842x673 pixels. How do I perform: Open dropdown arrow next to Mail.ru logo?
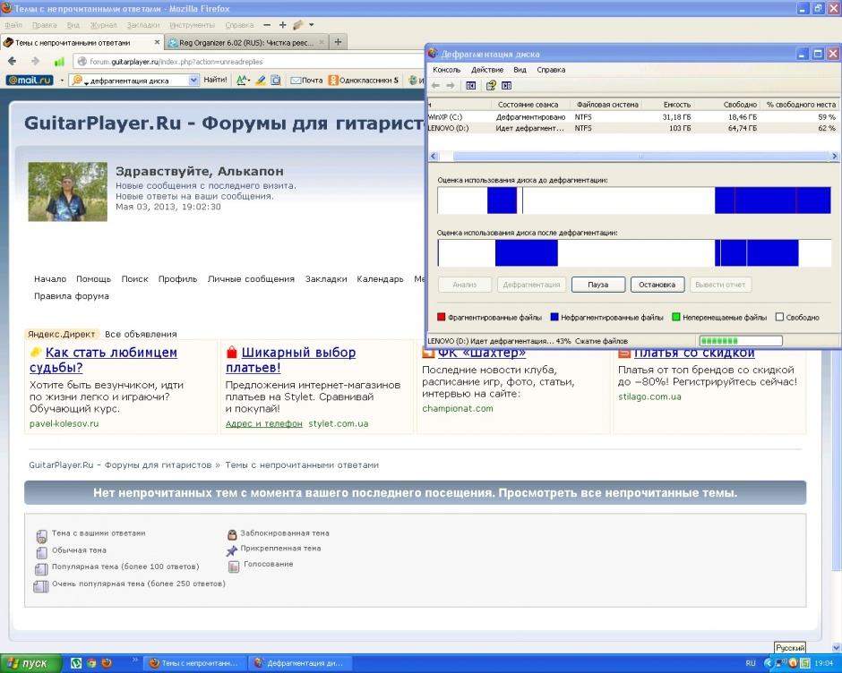click(x=62, y=80)
